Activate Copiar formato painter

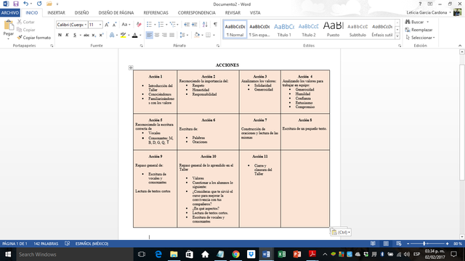34,38
